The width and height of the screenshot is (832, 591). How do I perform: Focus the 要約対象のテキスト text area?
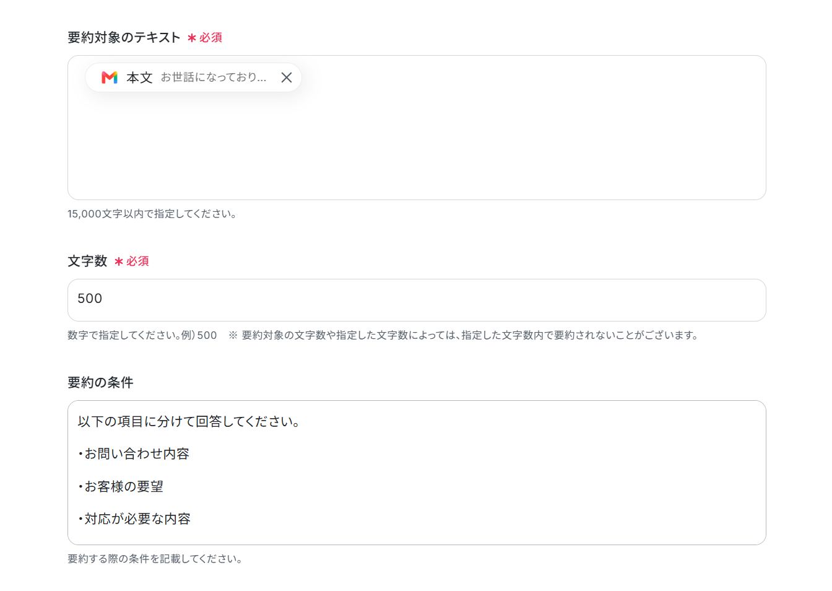tap(417, 128)
